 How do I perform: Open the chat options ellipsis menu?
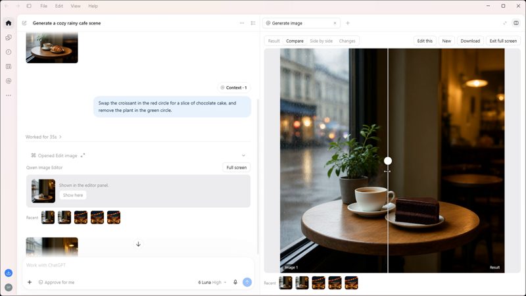(242, 23)
